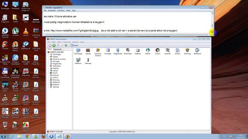Open the Súgó menu in EVEREST
This screenshot has width=248, height=139.
tap(82, 42)
